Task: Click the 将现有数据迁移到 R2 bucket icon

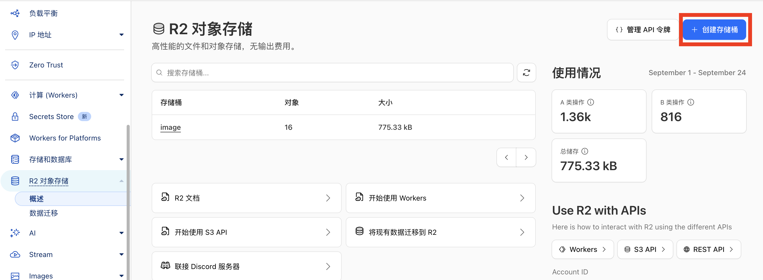Action: tap(359, 231)
